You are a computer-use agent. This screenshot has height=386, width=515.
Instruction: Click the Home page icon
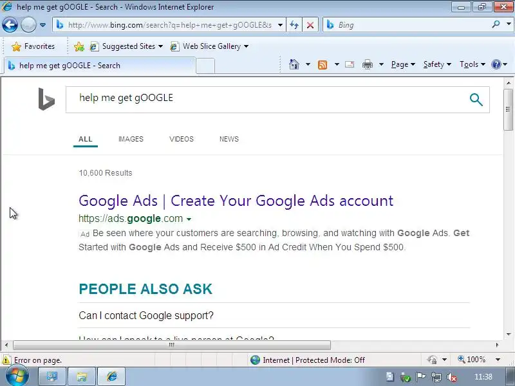click(294, 64)
